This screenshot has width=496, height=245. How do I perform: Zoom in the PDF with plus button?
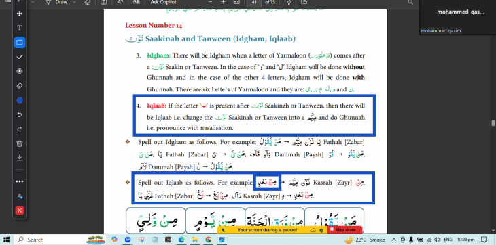(223, 2)
